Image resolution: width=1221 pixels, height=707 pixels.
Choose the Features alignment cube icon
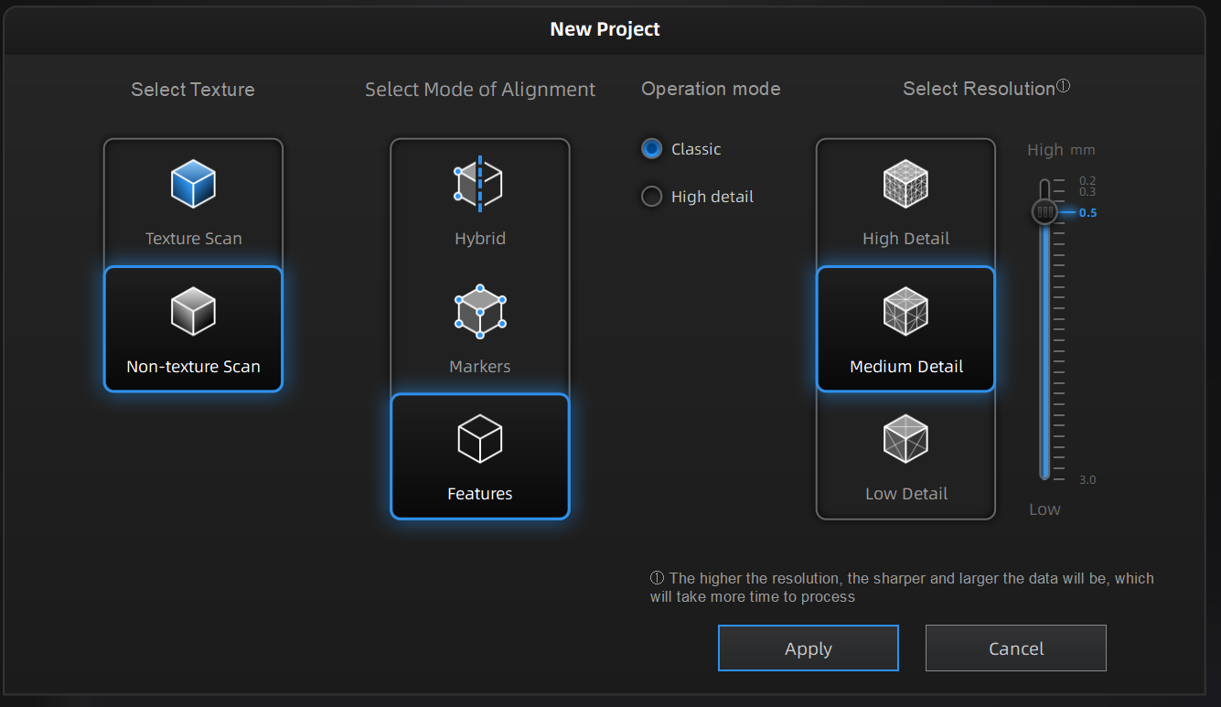pyautogui.click(x=479, y=438)
